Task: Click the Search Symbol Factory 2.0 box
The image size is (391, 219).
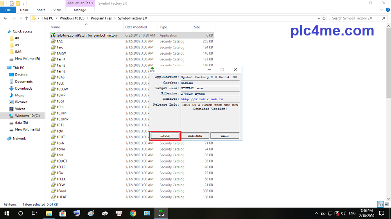Action: pyautogui.click(x=358, y=18)
